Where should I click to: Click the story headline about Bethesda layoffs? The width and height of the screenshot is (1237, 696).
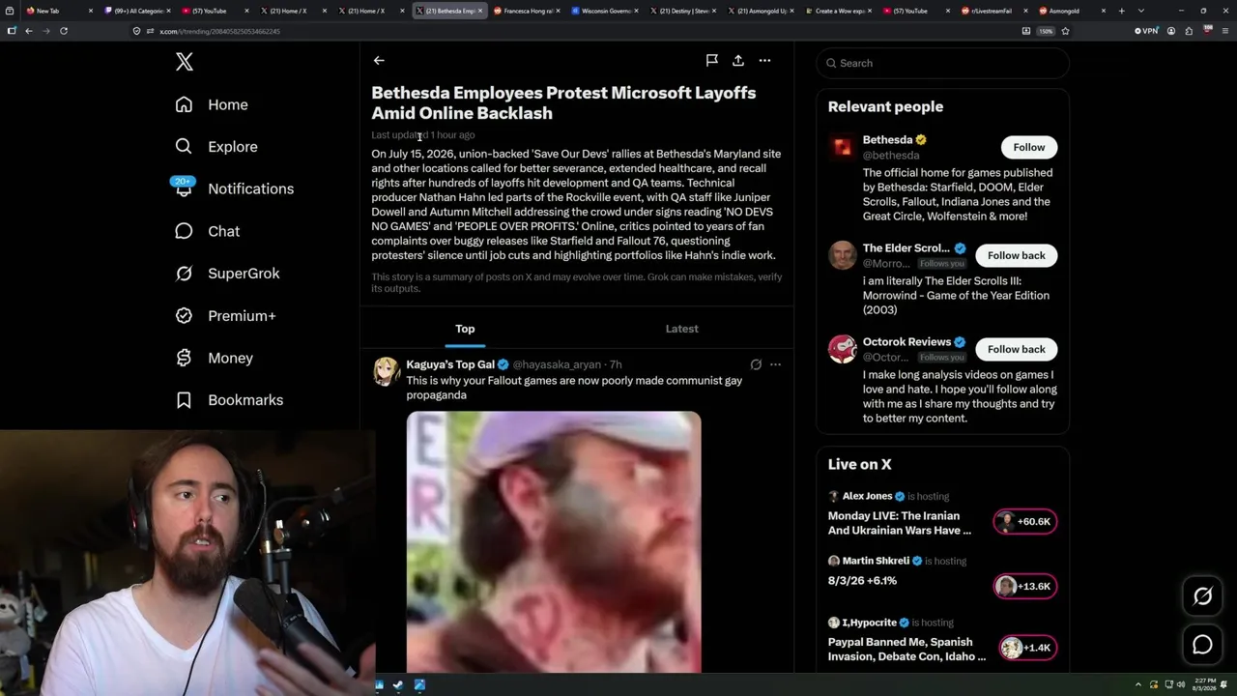pos(563,102)
